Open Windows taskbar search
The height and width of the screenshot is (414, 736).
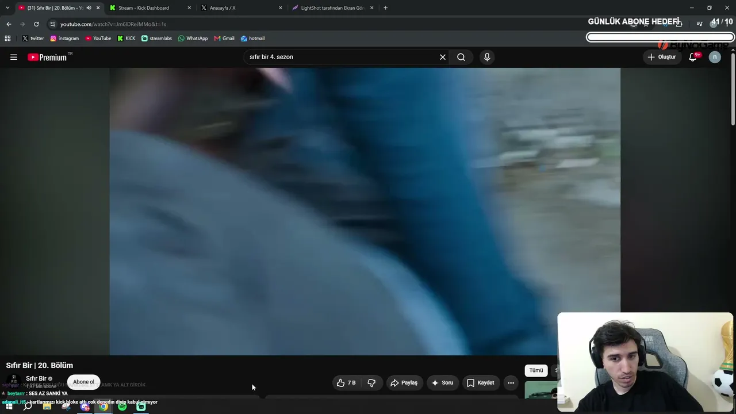point(28,407)
